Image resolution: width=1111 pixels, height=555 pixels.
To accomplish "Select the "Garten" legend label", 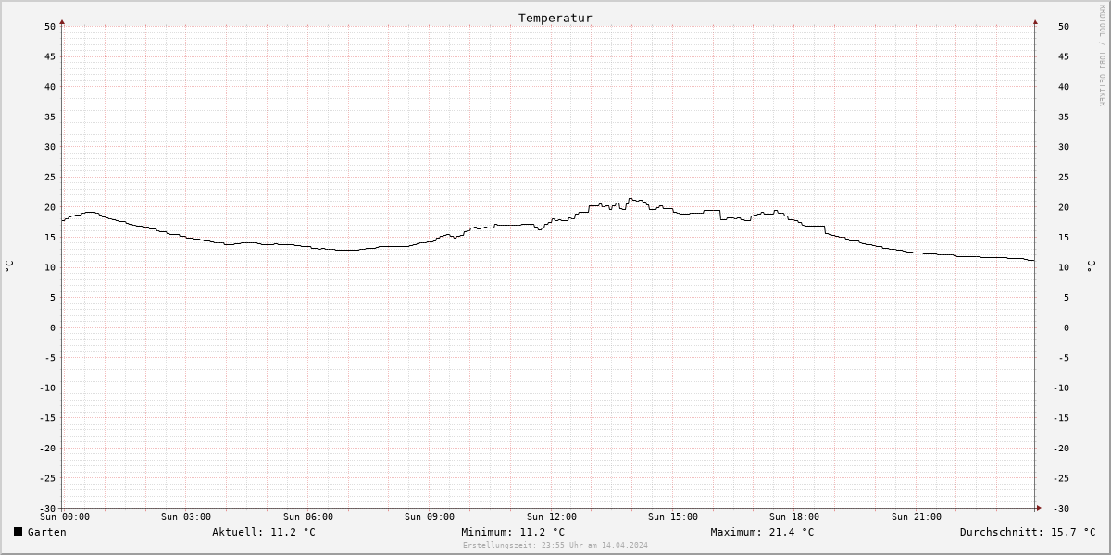I will point(46,532).
